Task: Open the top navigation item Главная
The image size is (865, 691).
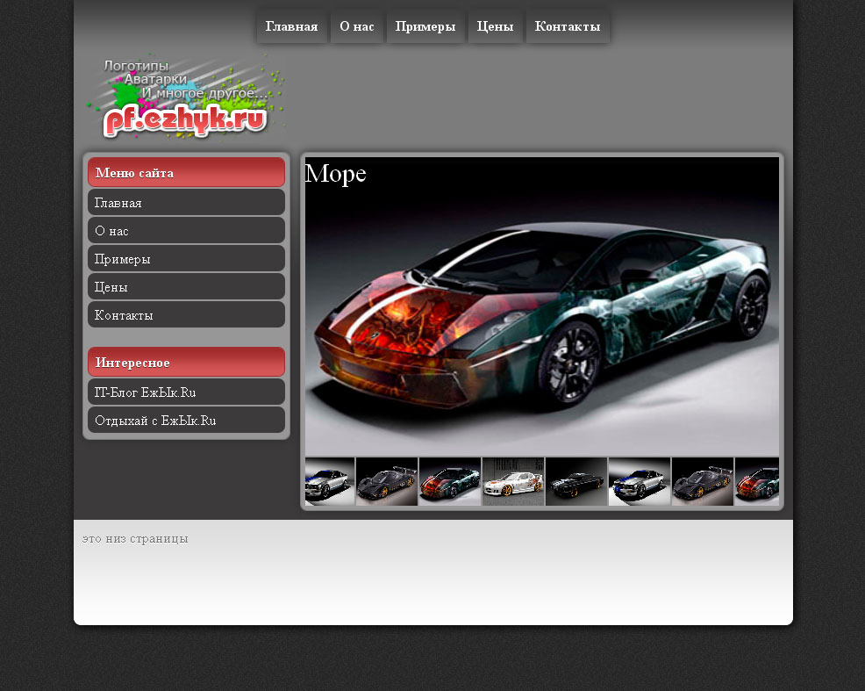Action: click(x=292, y=26)
